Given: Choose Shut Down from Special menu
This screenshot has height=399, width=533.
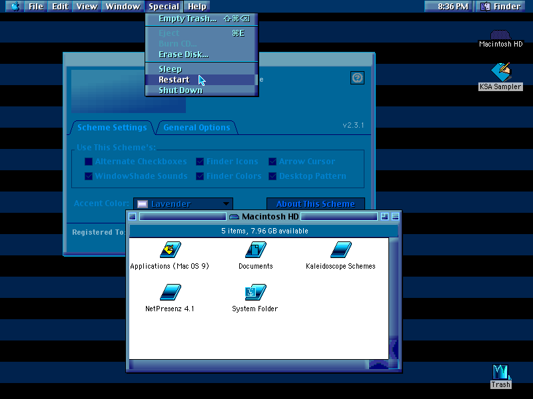Looking at the screenshot, I should pyautogui.click(x=202, y=90).
